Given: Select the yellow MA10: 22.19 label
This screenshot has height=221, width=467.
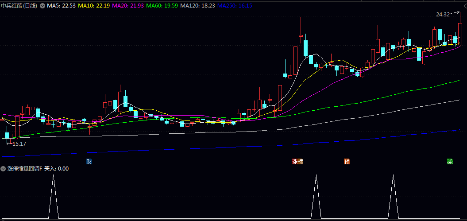Looking at the screenshot, I should click(94, 6).
